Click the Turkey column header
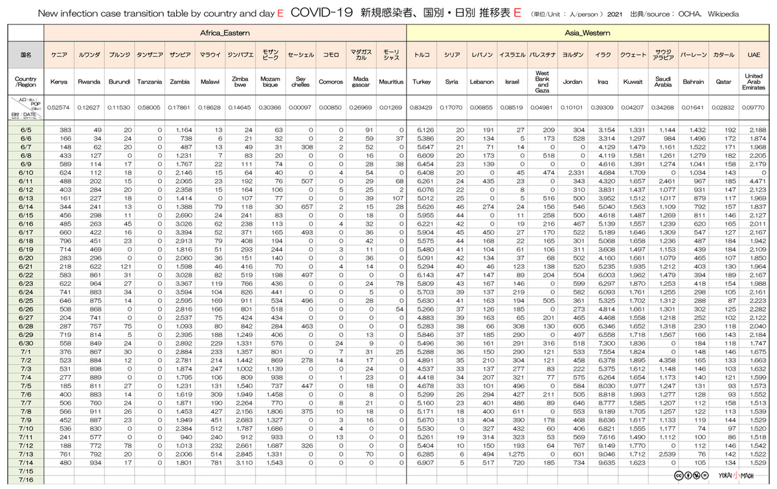Screen dimensions: 777x489 tap(422, 82)
